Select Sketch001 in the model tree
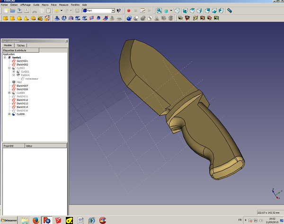 pyautogui.click(x=22, y=61)
